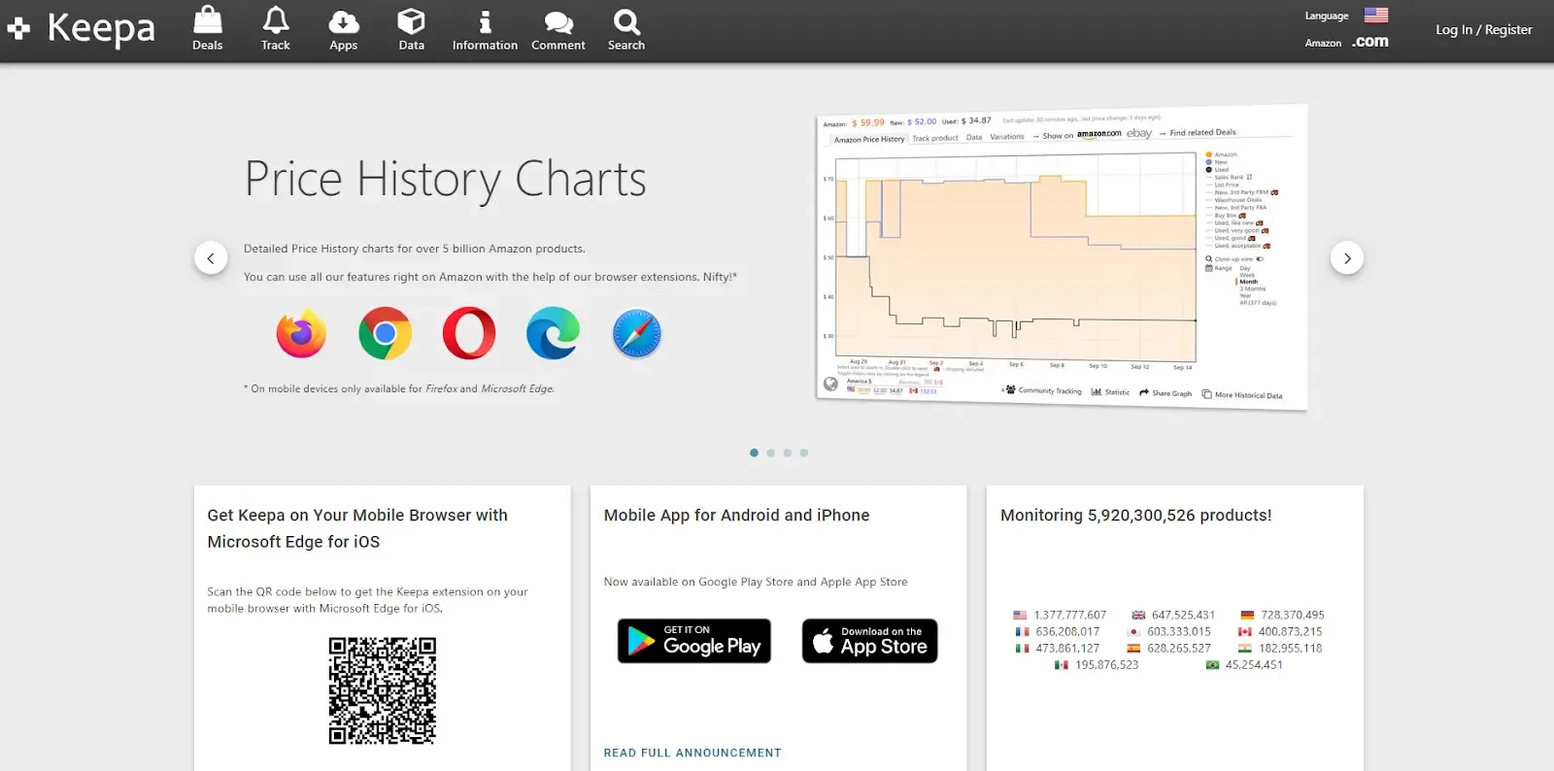Open the Apps download menu
Screen dimensions: 1554x771
point(344,29)
